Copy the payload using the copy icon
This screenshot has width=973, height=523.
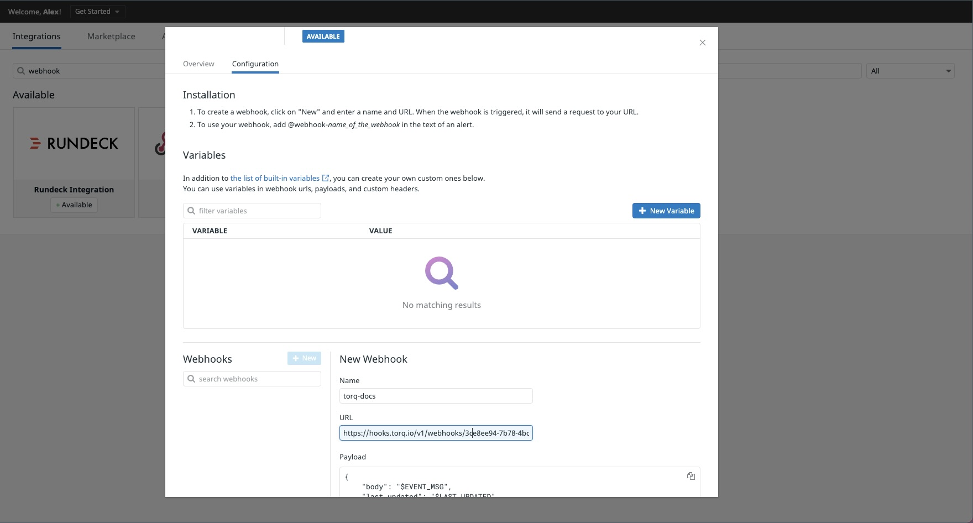point(691,476)
